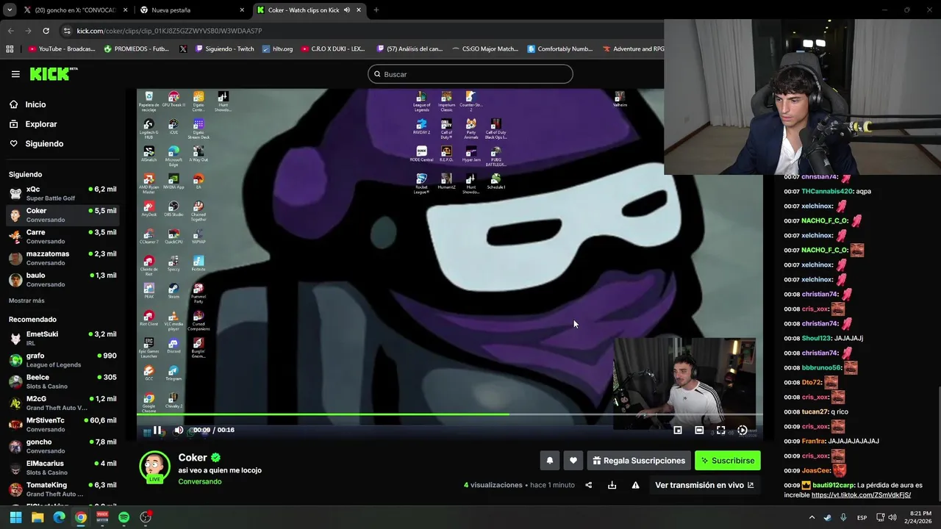Open Spotify from taskbar
Screen dimensions: 941x529
(124, 517)
